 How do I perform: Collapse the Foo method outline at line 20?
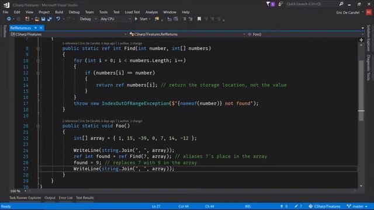38,126
